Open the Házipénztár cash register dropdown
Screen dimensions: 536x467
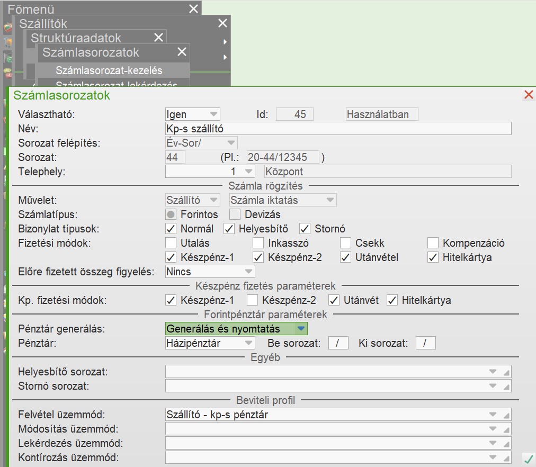pyautogui.click(x=247, y=343)
